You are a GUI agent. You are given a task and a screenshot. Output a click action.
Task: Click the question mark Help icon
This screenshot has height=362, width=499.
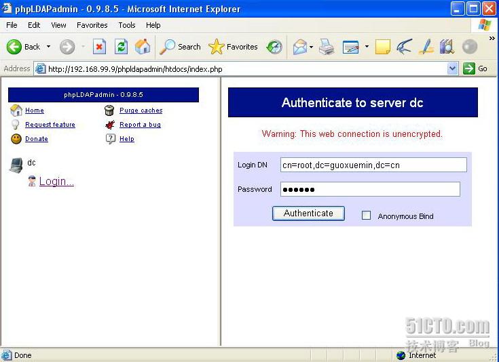tap(110, 138)
